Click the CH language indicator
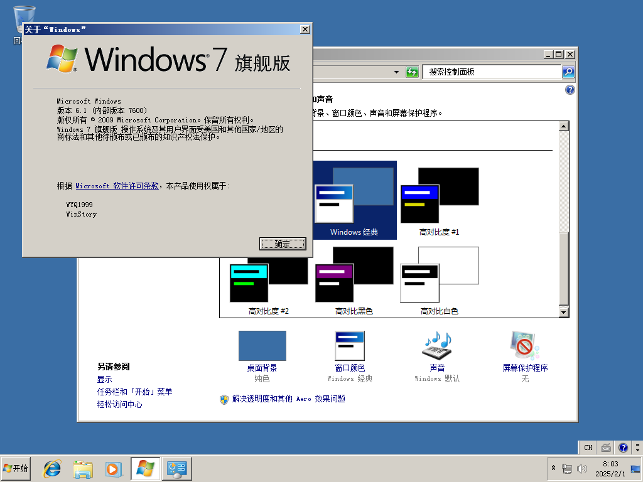643x482 pixels. pyautogui.click(x=588, y=447)
